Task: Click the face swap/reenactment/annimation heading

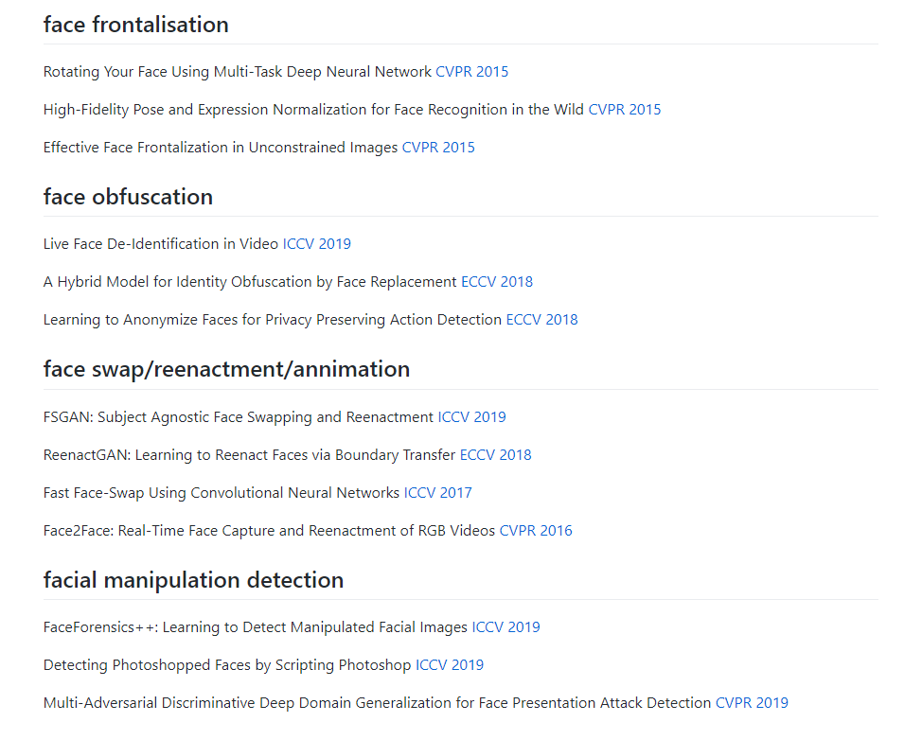Action: coord(226,369)
